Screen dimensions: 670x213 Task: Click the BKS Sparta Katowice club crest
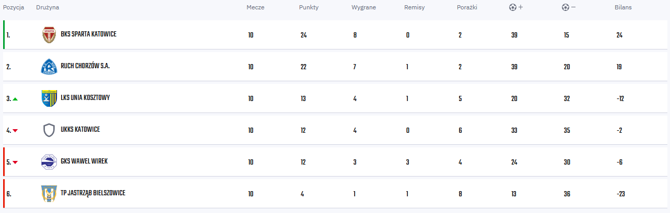[49, 35]
